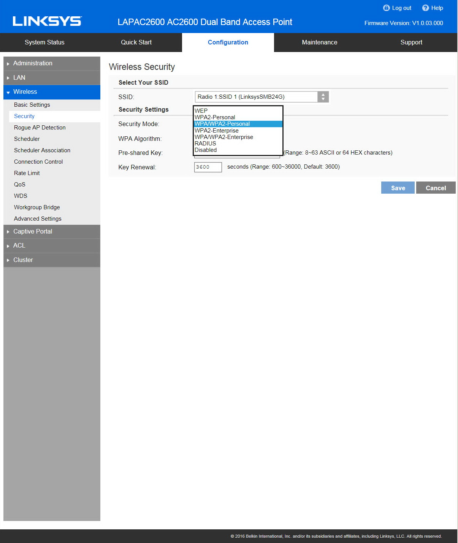458x543 pixels.
Task: Open Connection Control
Action: (38, 162)
